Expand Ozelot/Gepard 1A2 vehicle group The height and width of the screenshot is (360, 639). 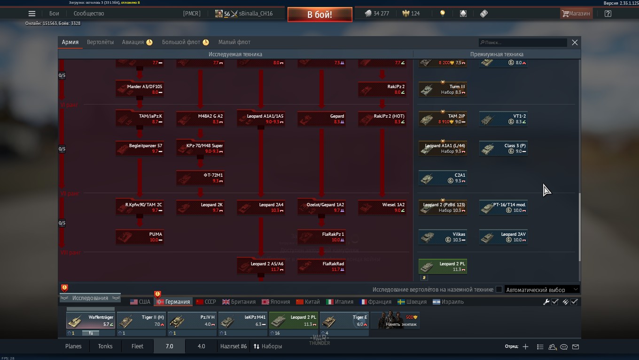click(x=321, y=207)
